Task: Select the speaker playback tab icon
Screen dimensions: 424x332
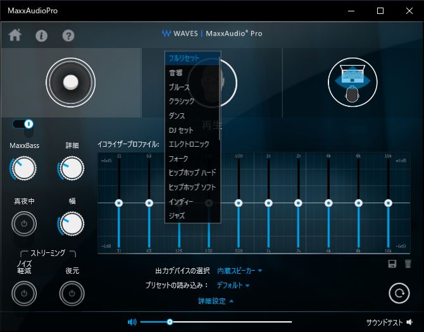Action: coord(71,82)
